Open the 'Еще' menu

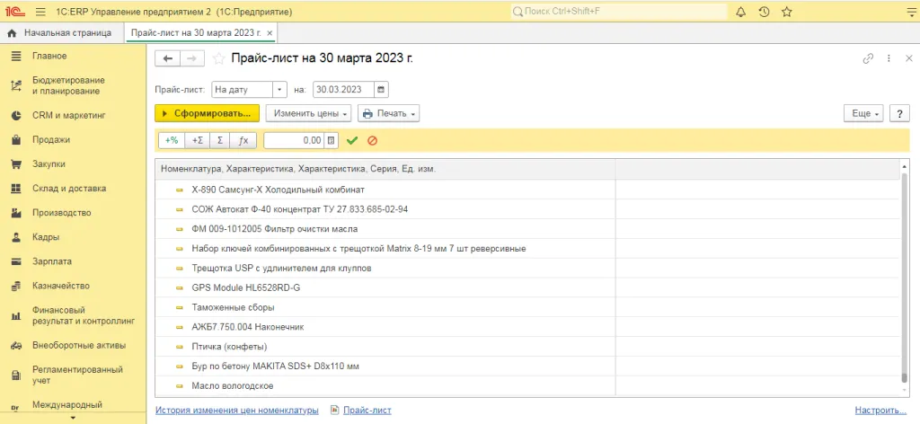coord(863,113)
